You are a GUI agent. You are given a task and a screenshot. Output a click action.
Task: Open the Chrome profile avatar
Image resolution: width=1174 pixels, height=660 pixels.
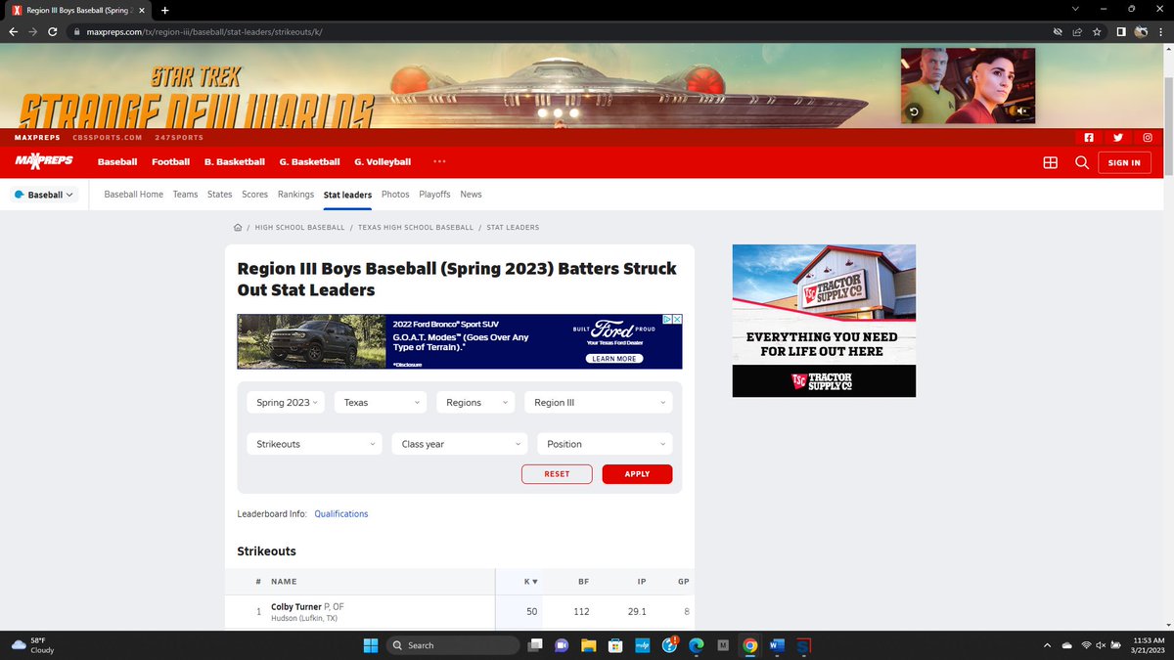point(1141,31)
